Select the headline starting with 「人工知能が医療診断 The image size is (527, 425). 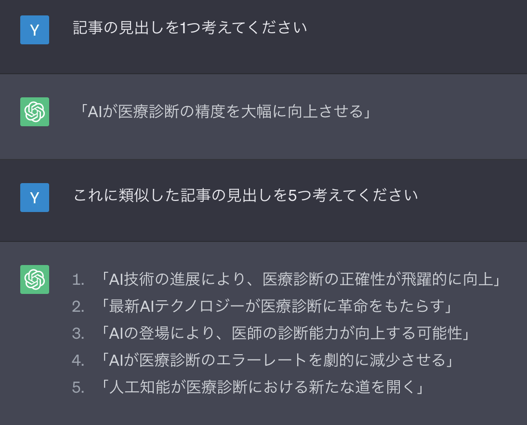pyautogui.click(x=263, y=387)
